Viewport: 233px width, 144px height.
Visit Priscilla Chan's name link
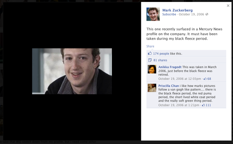coord(169,86)
